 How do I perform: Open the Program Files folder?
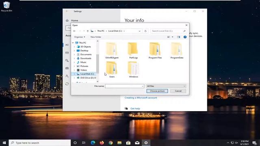point(155,50)
